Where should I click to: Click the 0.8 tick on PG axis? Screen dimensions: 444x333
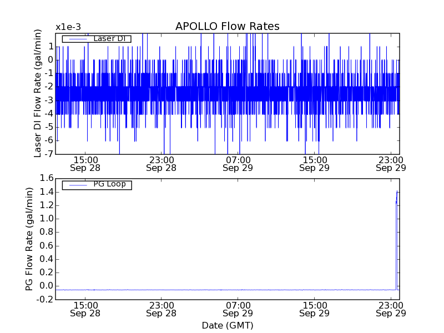point(47,232)
